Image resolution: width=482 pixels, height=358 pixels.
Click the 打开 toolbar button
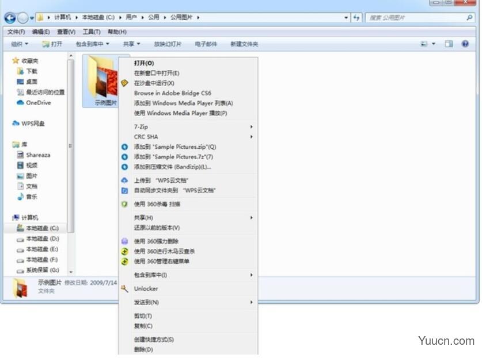click(x=52, y=44)
